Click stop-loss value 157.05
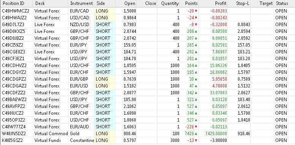295x145 pixels. pos(244,45)
